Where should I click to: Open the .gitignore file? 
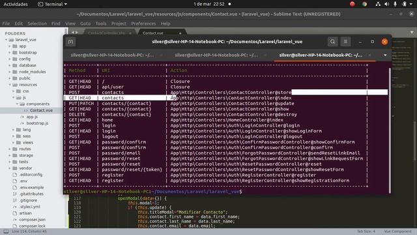click(x=28, y=200)
